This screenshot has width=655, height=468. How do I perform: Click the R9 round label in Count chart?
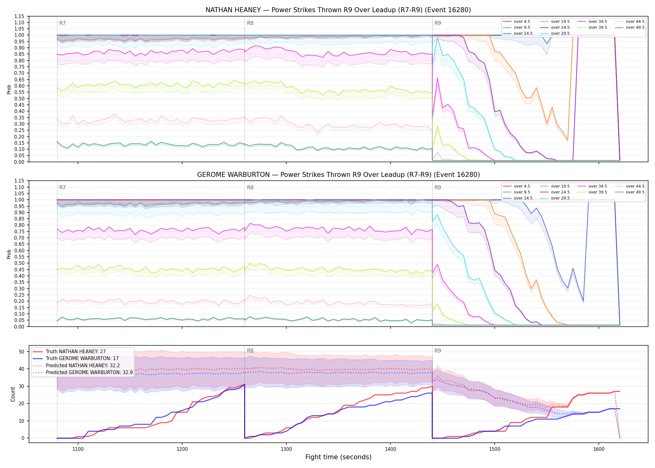coord(438,351)
